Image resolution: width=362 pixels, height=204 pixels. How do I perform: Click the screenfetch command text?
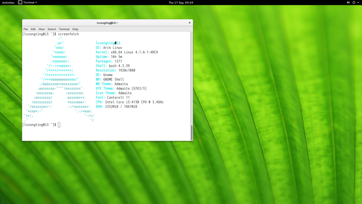point(68,34)
